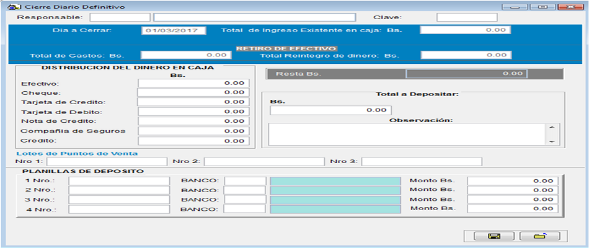Select the Tarjeta de Credito amount field

click(193, 102)
